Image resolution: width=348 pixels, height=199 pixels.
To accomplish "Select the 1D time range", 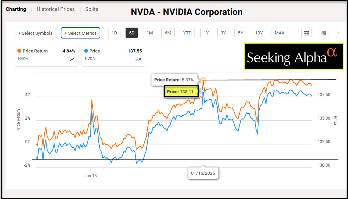I will [x=114, y=33].
